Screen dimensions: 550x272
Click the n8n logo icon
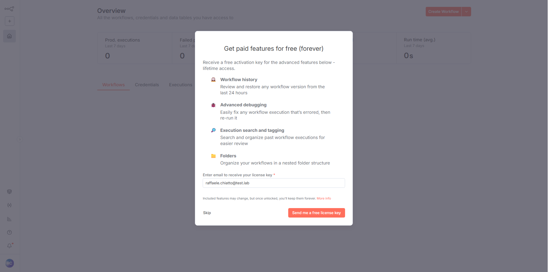tap(9, 9)
